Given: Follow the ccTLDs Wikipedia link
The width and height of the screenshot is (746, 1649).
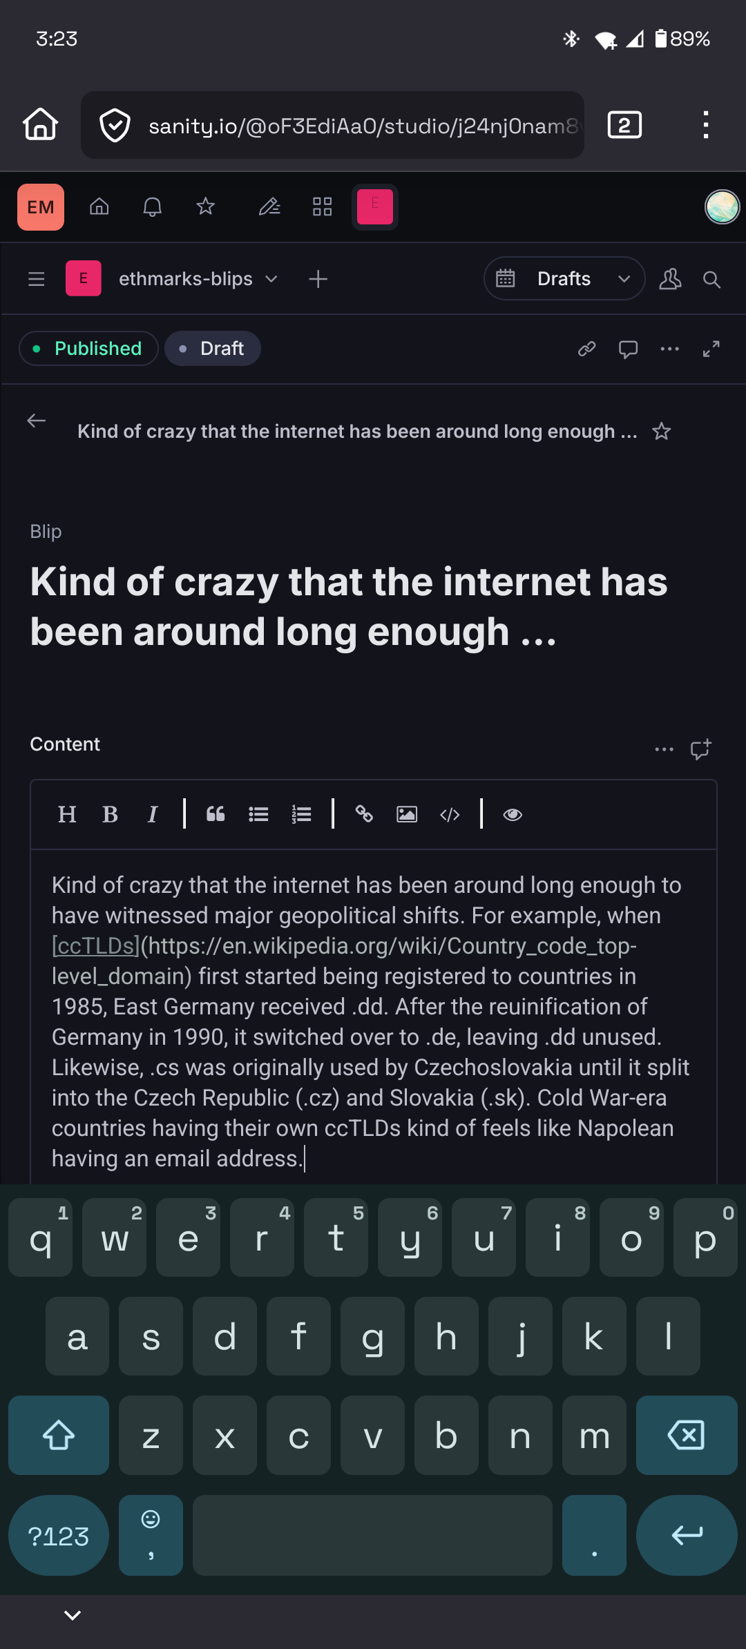Looking at the screenshot, I should point(95,945).
